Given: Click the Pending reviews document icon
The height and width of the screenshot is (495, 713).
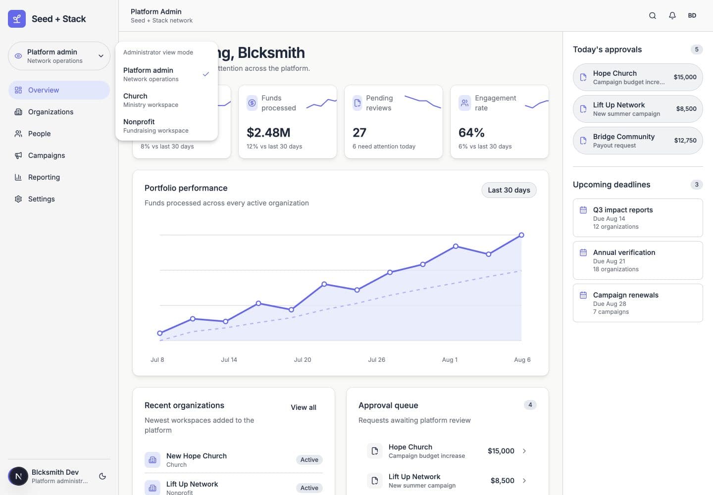Looking at the screenshot, I should (357, 103).
